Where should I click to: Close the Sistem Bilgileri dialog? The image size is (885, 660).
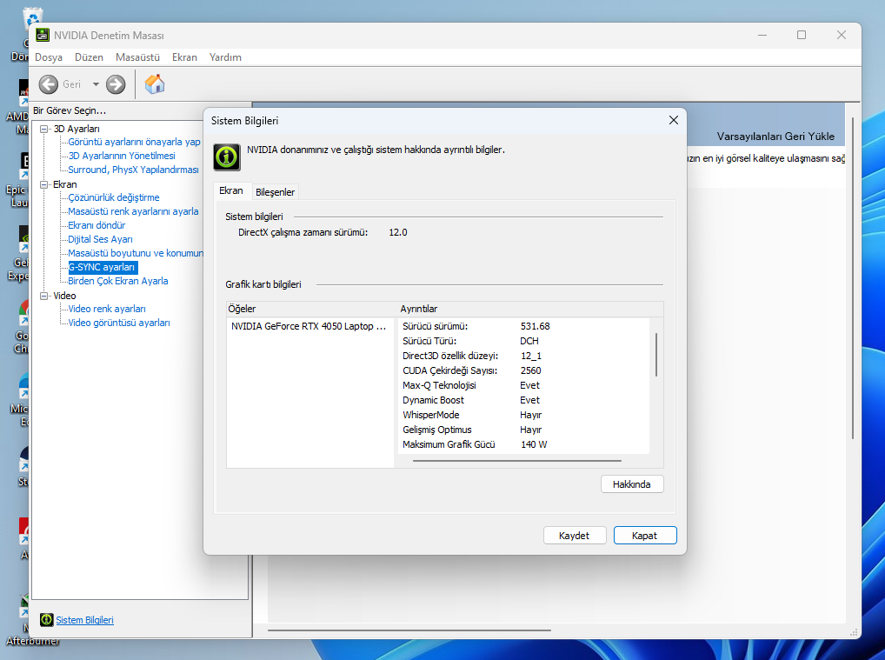[x=674, y=120]
